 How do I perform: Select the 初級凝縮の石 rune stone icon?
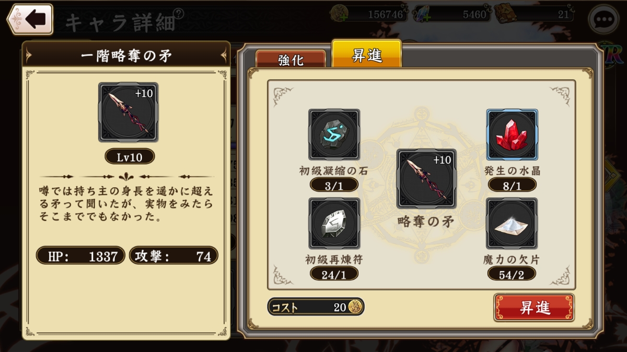click(x=334, y=134)
